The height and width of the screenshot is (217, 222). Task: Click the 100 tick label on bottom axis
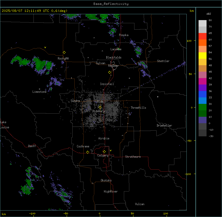[166, 213]
